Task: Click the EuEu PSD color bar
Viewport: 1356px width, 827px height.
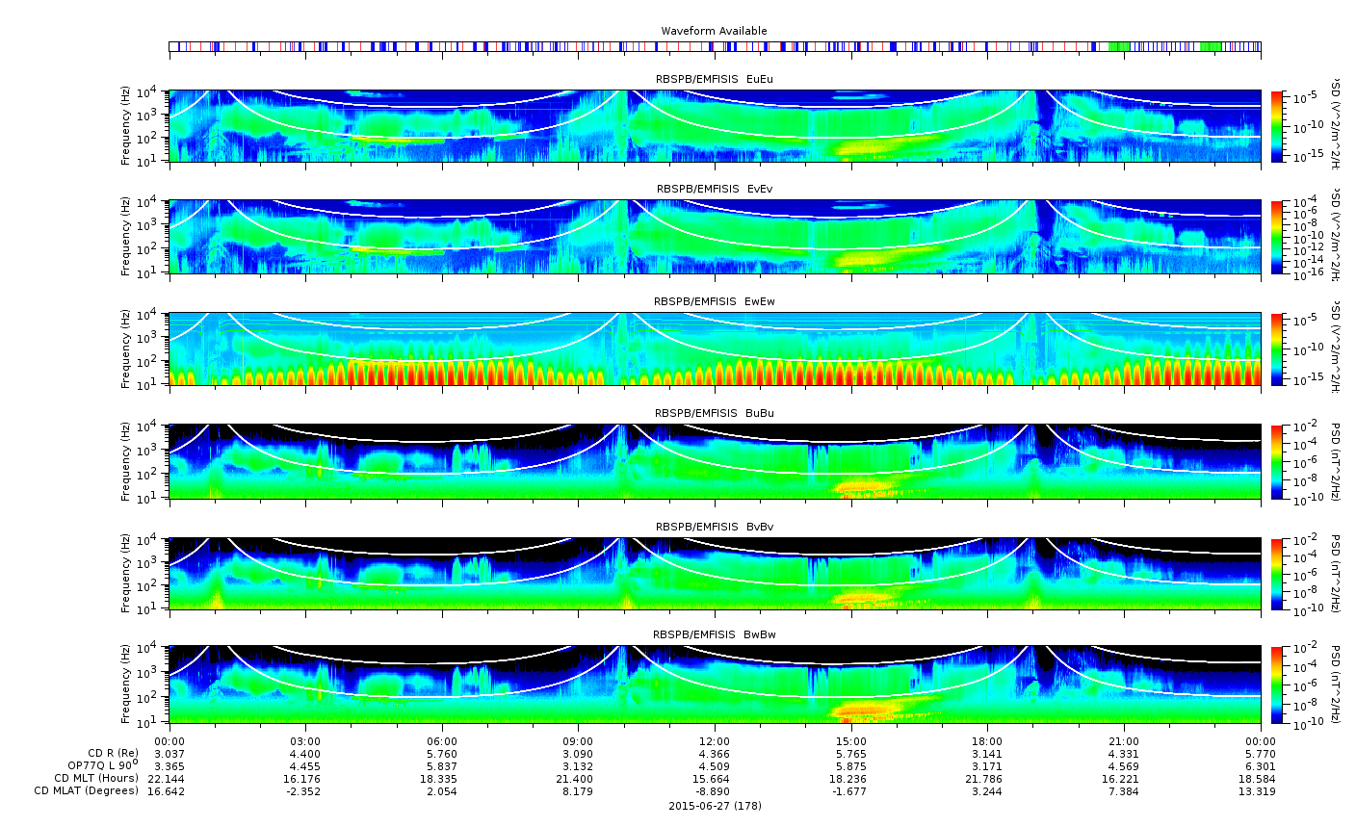Action: (x=1278, y=126)
